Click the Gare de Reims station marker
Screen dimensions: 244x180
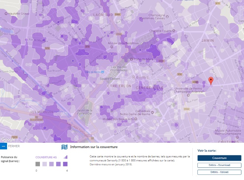click(x=102, y=72)
